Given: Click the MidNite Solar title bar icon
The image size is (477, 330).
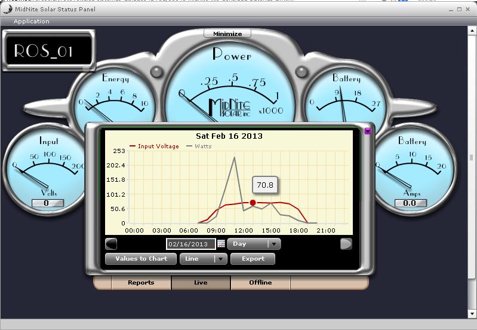Looking at the screenshot, I should (7, 9).
